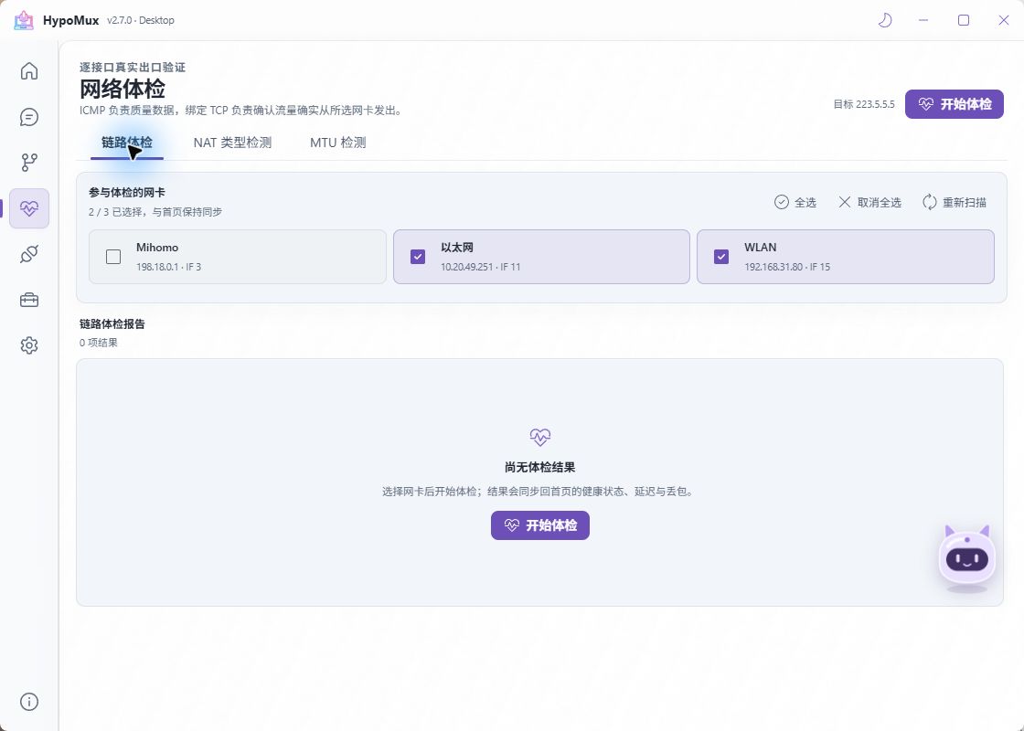Click the top-right 开始体检 button
This screenshot has width=1024, height=731.
(955, 104)
